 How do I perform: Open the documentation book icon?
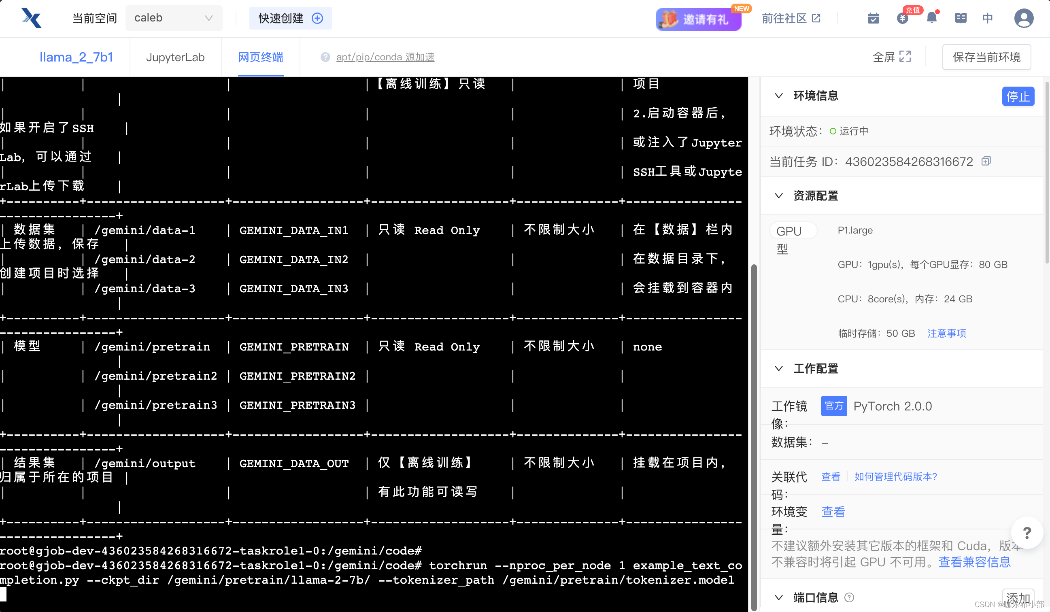pyautogui.click(x=961, y=18)
